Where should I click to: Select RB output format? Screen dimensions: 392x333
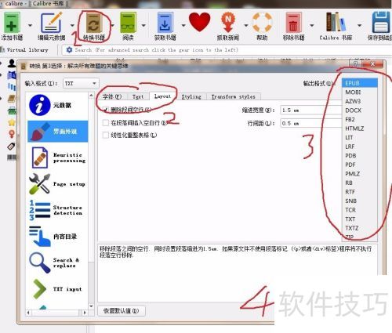tap(360, 183)
